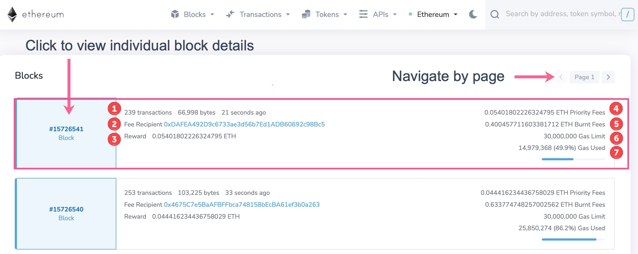The height and width of the screenshot is (254, 638).
Task: Expand the Transactions dropdown arrow
Action: tap(288, 14)
